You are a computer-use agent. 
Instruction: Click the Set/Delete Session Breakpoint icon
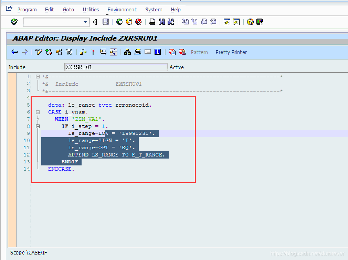coord(172,52)
